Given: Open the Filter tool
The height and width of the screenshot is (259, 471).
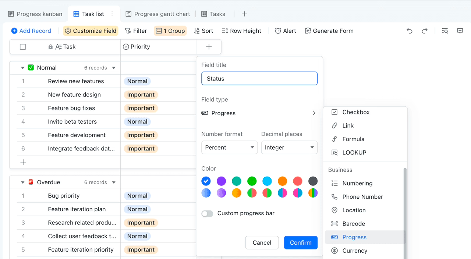Looking at the screenshot, I should pos(136,31).
